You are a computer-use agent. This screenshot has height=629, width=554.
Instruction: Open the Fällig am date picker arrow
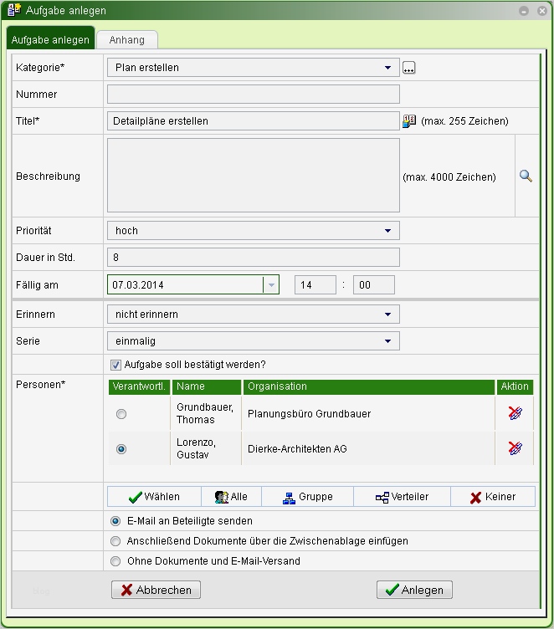[x=271, y=285]
